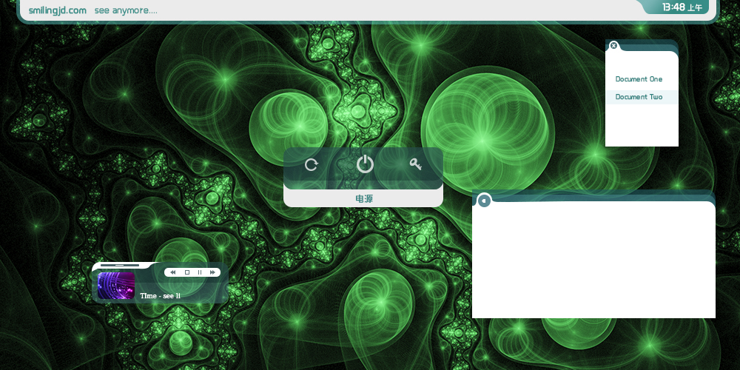
Task: Skip forward in the music player
Action: (212, 272)
